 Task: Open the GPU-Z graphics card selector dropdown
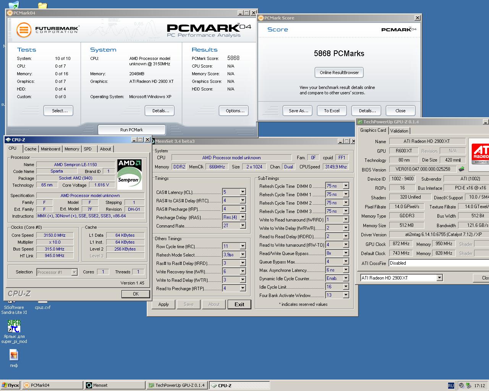(439, 278)
